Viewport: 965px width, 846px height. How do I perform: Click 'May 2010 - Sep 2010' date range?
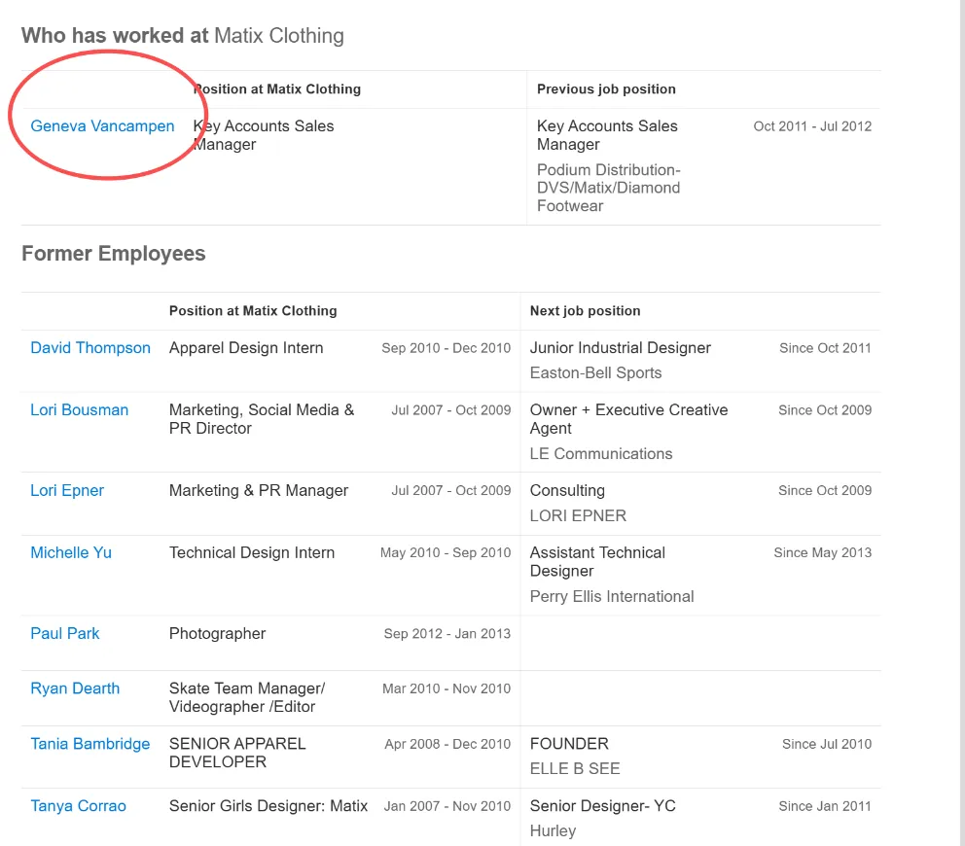pyautogui.click(x=446, y=552)
